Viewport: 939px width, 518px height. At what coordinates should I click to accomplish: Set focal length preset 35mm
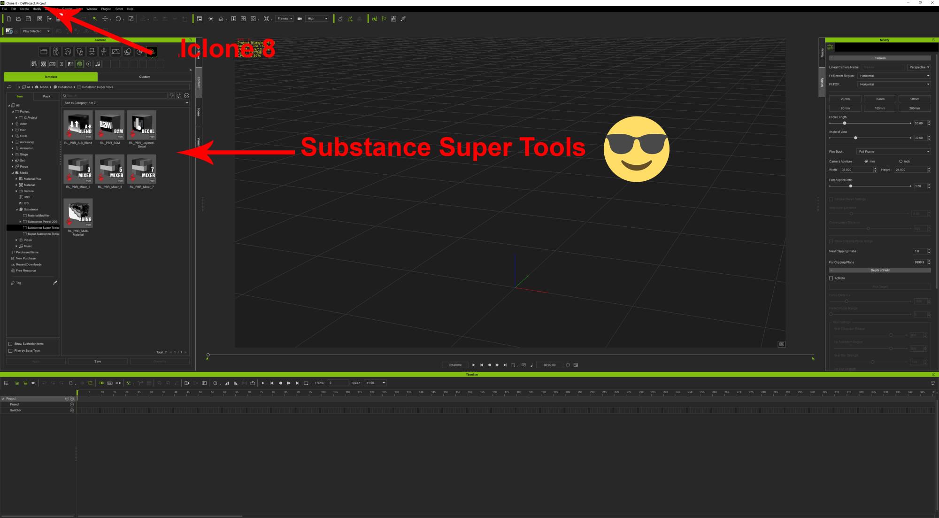(880, 99)
